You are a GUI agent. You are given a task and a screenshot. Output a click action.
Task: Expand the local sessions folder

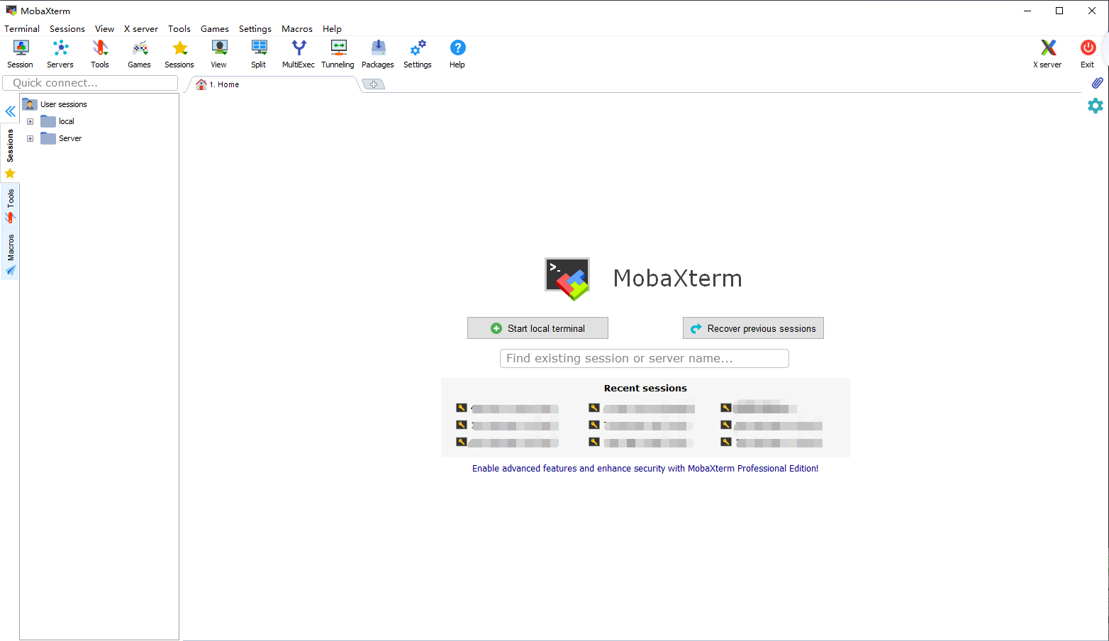click(x=30, y=121)
